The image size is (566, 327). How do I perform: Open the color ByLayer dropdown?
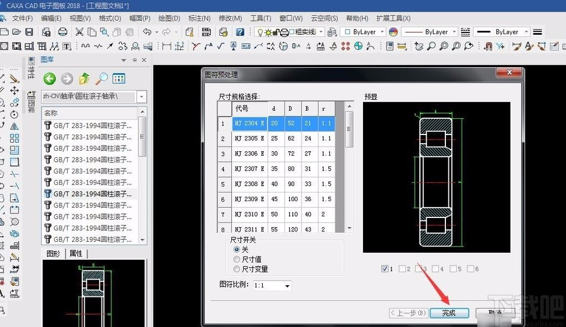click(382, 32)
